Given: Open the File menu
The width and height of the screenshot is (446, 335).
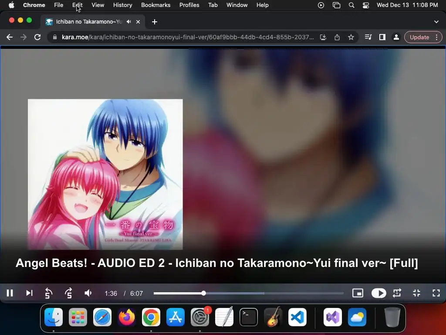Looking at the screenshot, I should (59, 5).
